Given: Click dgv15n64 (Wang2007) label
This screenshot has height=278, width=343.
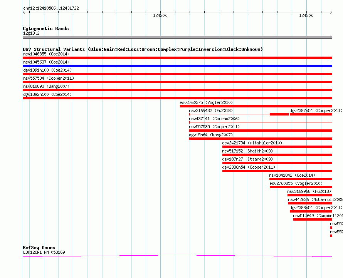Looking at the screenshot, I should point(211,135).
